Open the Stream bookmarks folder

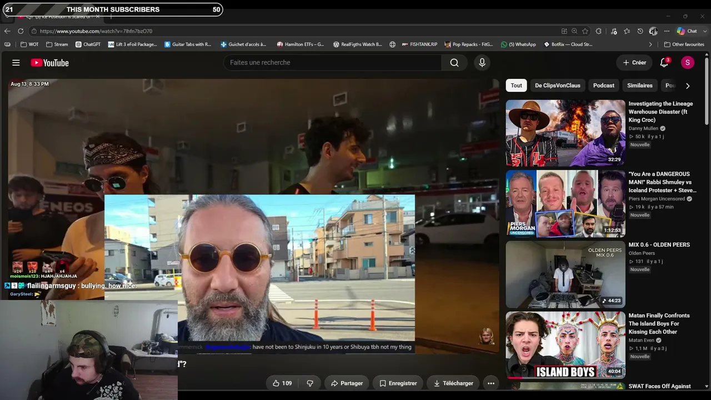coord(57,44)
